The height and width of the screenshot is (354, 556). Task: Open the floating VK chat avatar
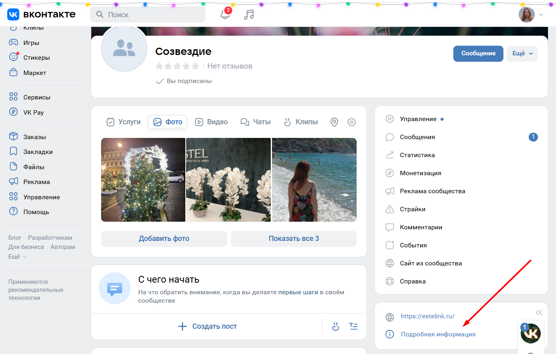(531, 334)
